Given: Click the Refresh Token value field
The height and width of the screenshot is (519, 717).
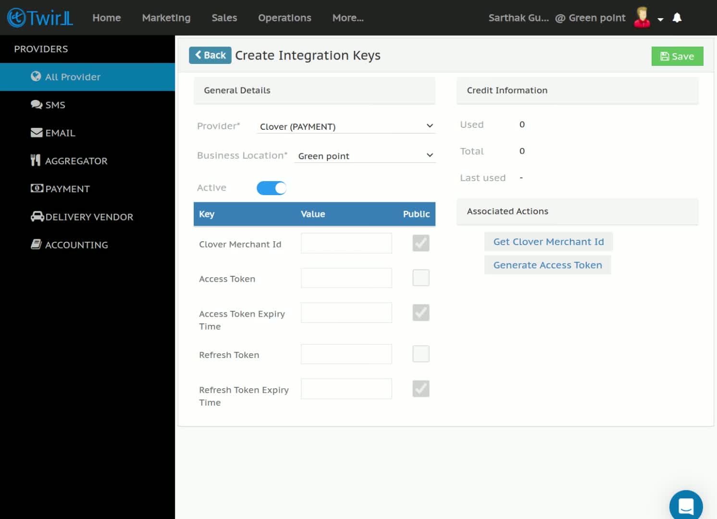Looking at the screenshot, I should pyautogui.click(x=346, y=354).
